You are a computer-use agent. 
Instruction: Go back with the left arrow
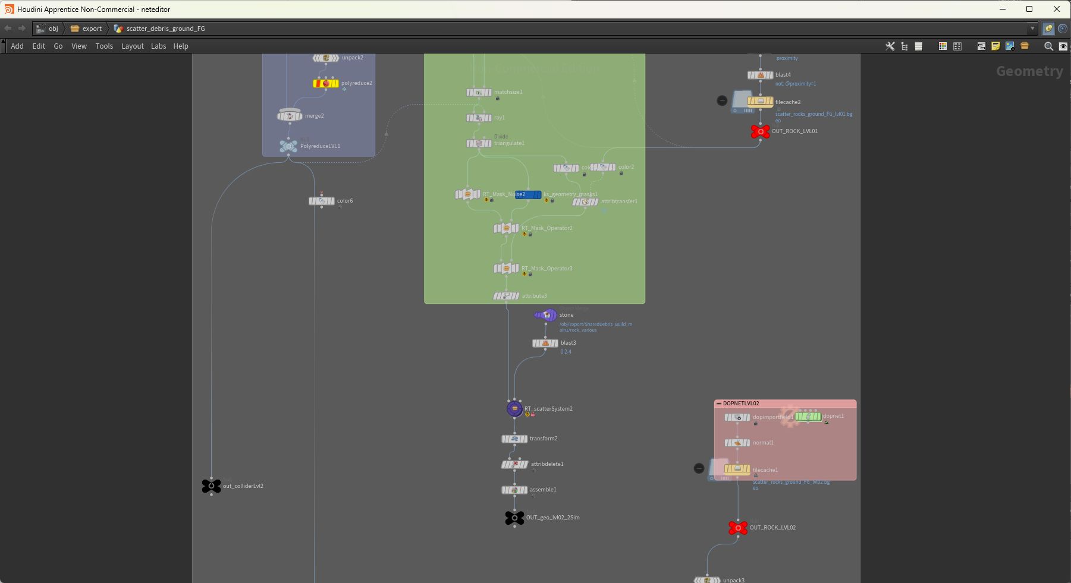(x=8, y=29)
